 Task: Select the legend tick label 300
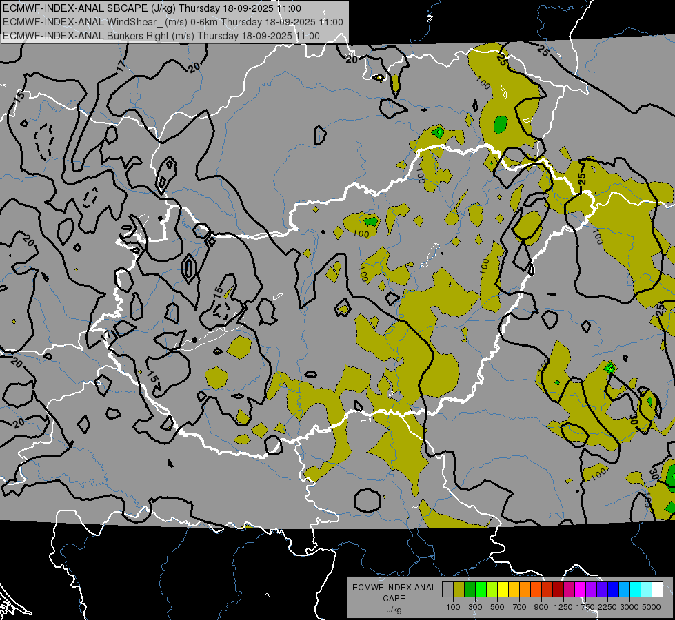coord(475,607)
